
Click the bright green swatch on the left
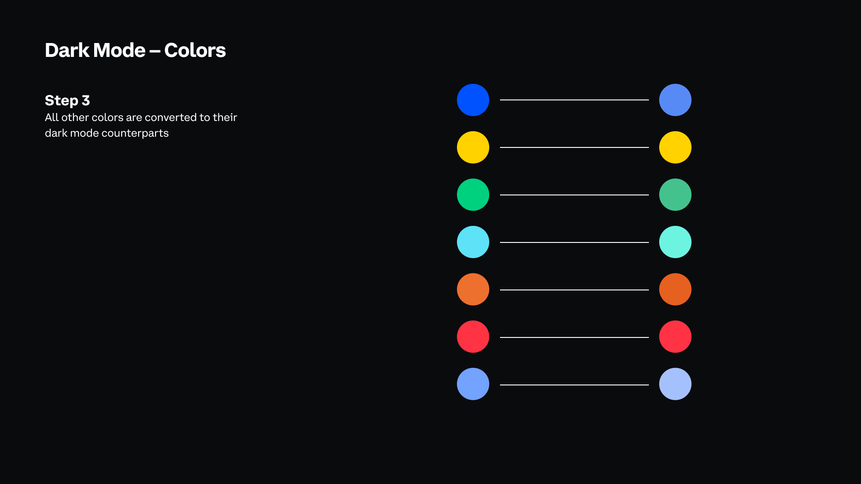473,195
